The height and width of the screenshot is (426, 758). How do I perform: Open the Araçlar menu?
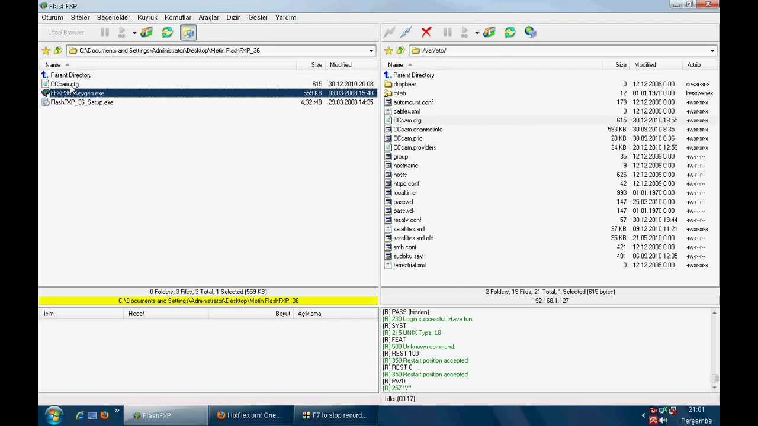point(208,17)
